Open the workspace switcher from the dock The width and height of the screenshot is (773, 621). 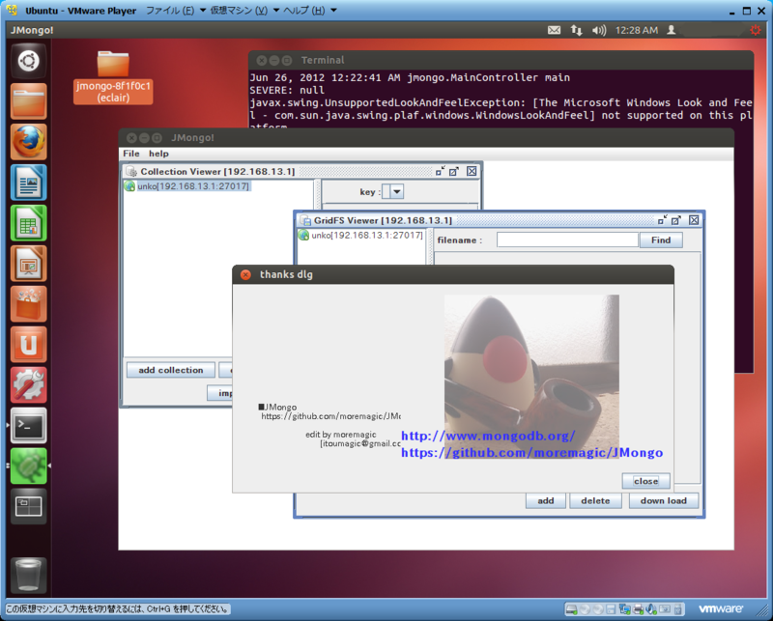tap(28, 506)
